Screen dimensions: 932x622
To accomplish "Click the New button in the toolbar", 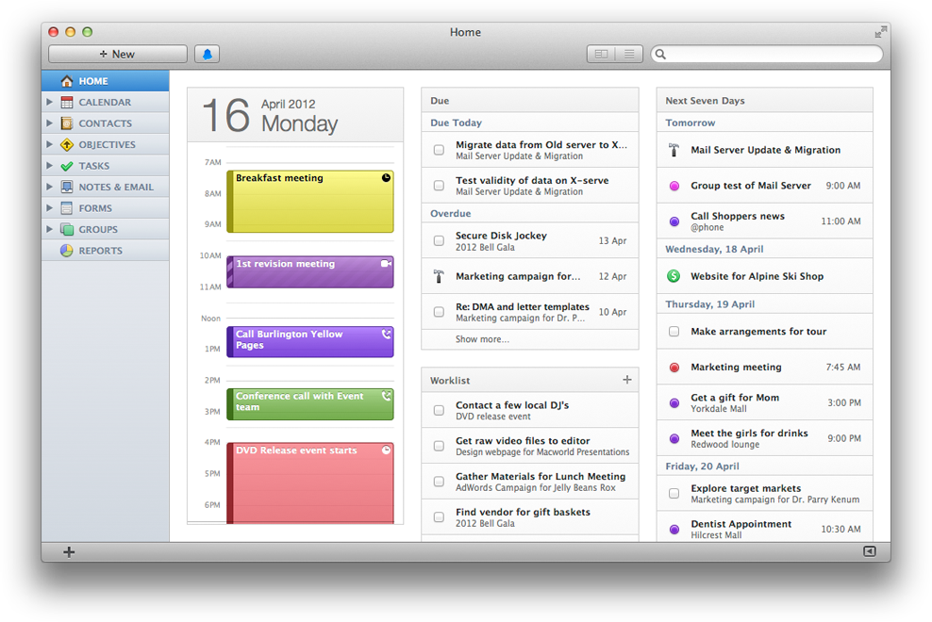I will [118, 54].
